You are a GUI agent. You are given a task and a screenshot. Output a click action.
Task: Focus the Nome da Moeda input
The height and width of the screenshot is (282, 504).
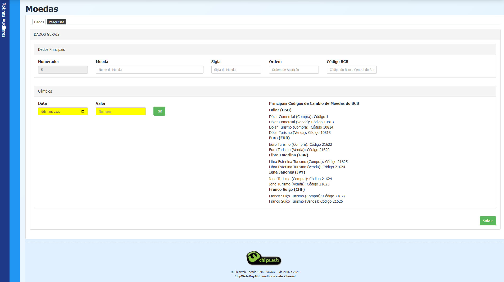tap(149, 70)
